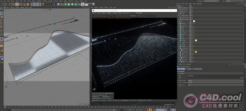Click Live Viewer lock resolution icon
The width and height of the screenshot is (246, 111).
point(111,16)
